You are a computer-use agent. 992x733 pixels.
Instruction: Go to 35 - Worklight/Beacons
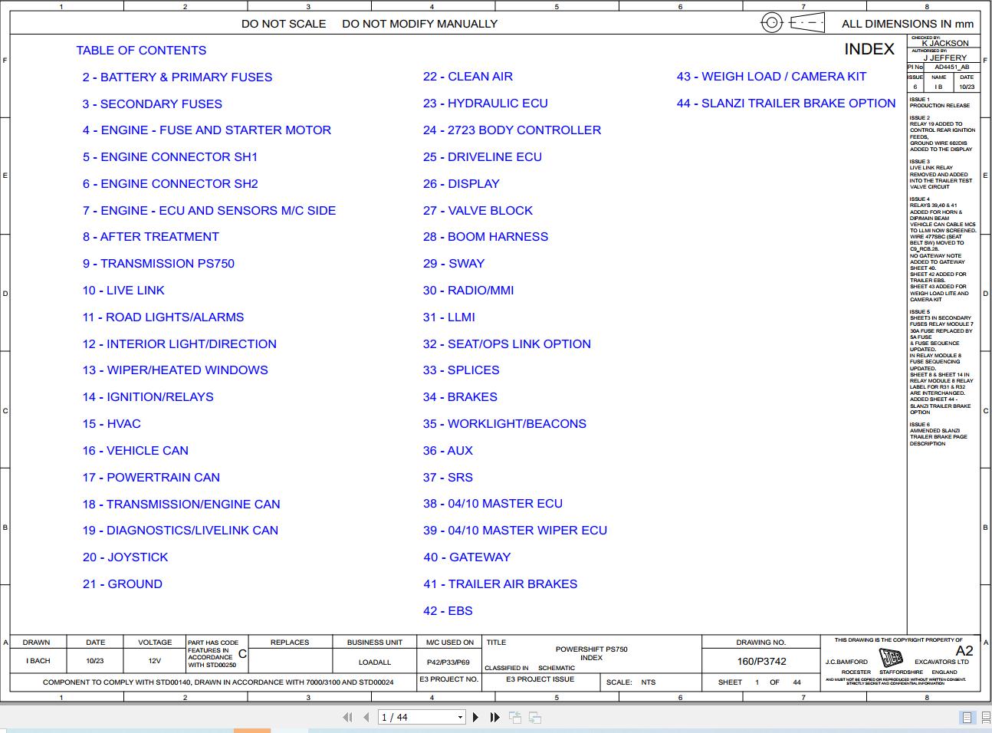[x=504, y=424]
